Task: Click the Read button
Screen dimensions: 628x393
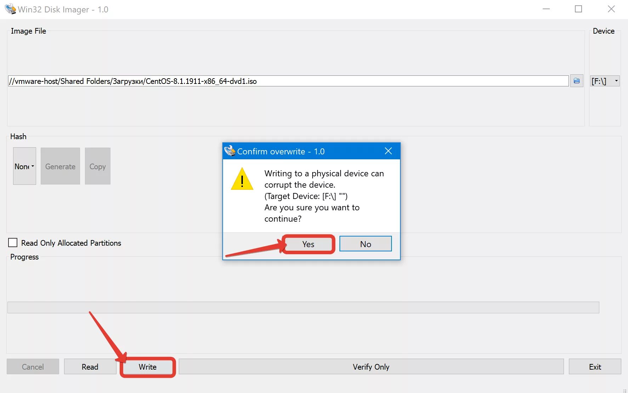Action: pyautogui.click(x=90, y=367)
